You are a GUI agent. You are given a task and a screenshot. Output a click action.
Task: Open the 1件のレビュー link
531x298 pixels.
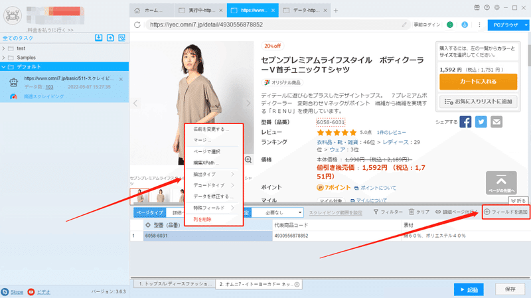pos(391,132)
